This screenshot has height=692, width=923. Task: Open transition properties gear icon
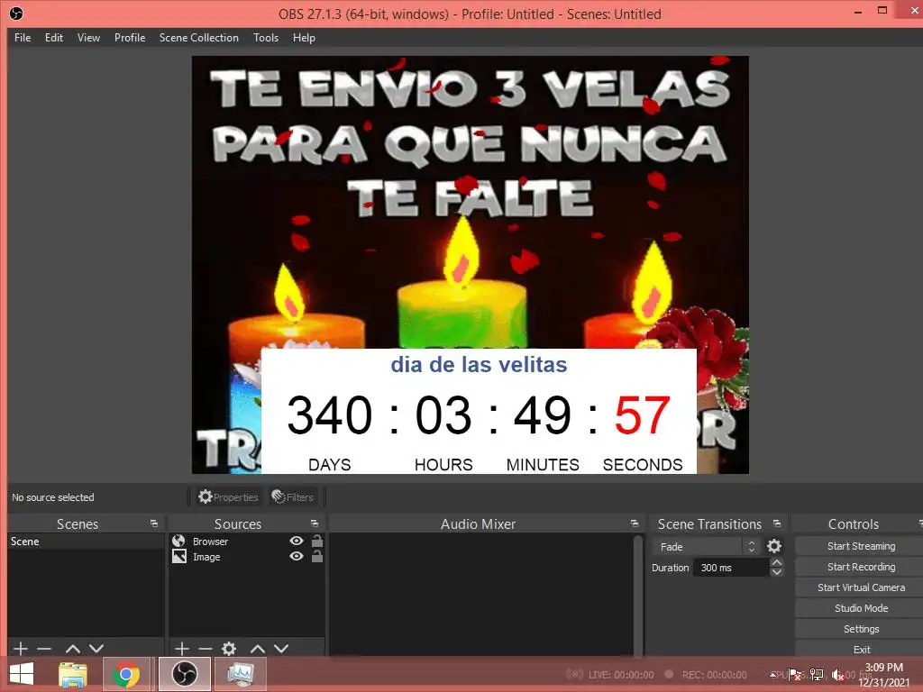(x=774, y=547)
